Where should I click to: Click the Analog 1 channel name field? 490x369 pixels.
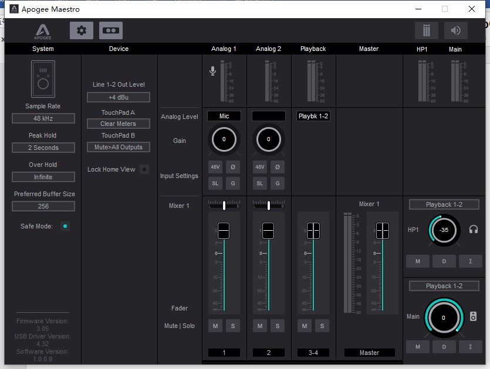pyautogui.click(x=224, y=353)
